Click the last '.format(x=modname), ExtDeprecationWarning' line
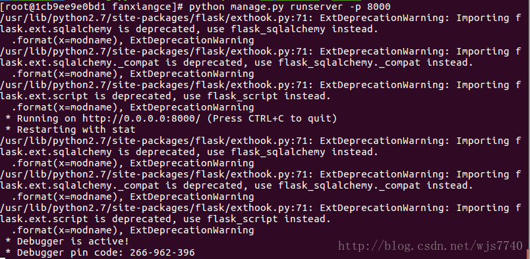This screenshot has width=530, height=259. point(132,230)
